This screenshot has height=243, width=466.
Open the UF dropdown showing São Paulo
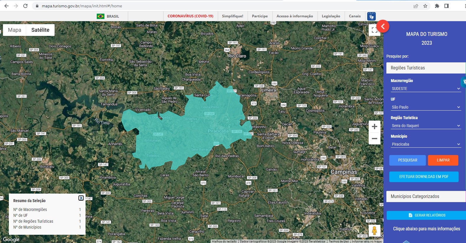[426, 107]
